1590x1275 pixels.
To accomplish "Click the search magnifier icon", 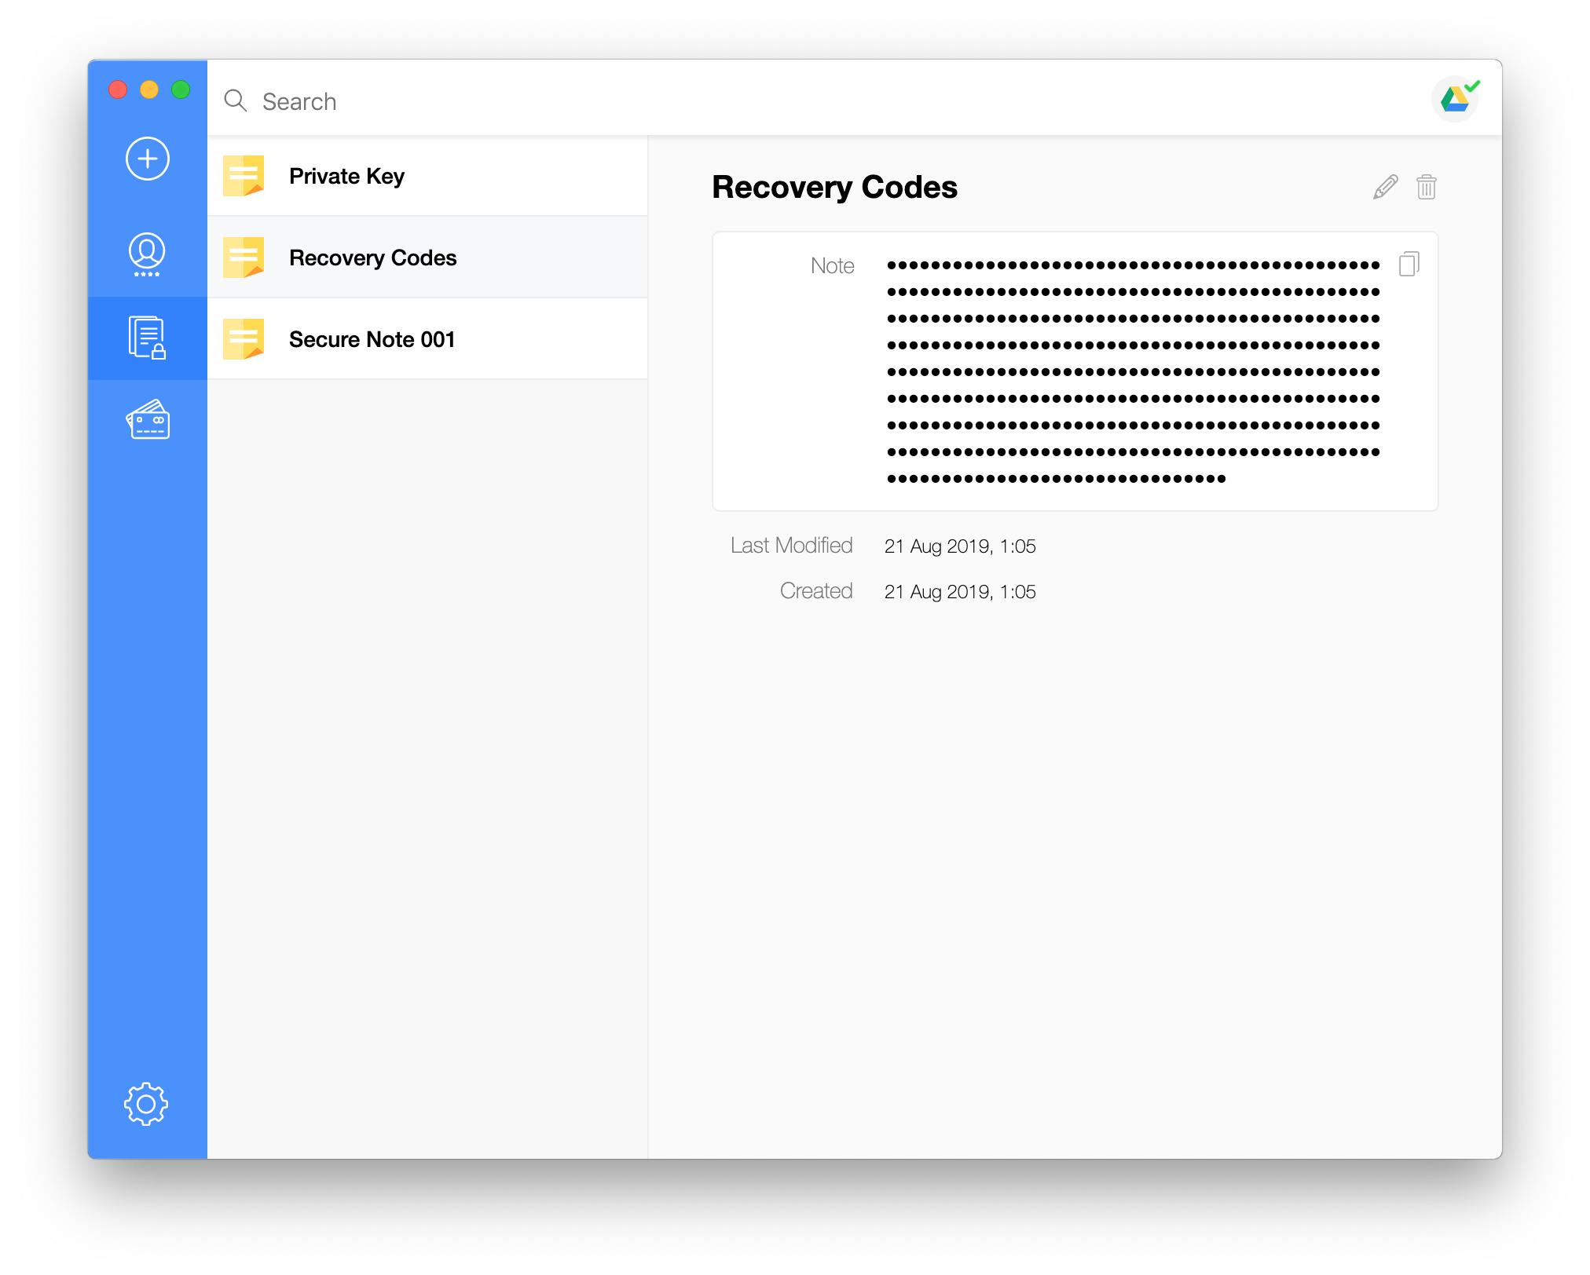I will 235,100.
